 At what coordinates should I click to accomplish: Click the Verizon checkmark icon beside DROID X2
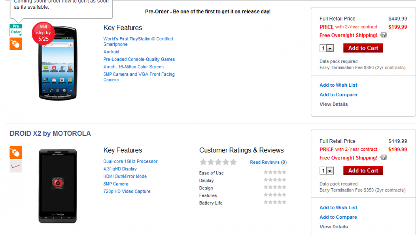[16, 166]
